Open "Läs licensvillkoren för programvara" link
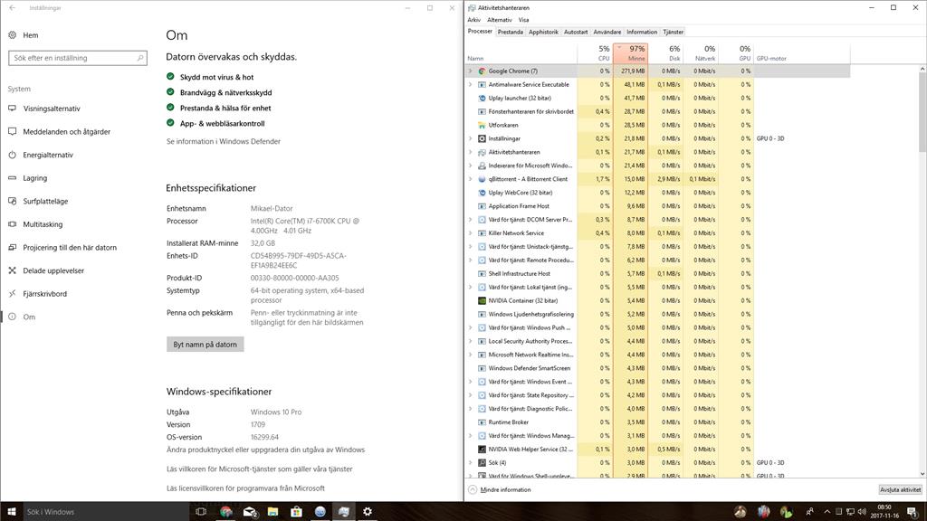Image resolution: width=927 pixels, height=521 pixels. click(245, 488)
